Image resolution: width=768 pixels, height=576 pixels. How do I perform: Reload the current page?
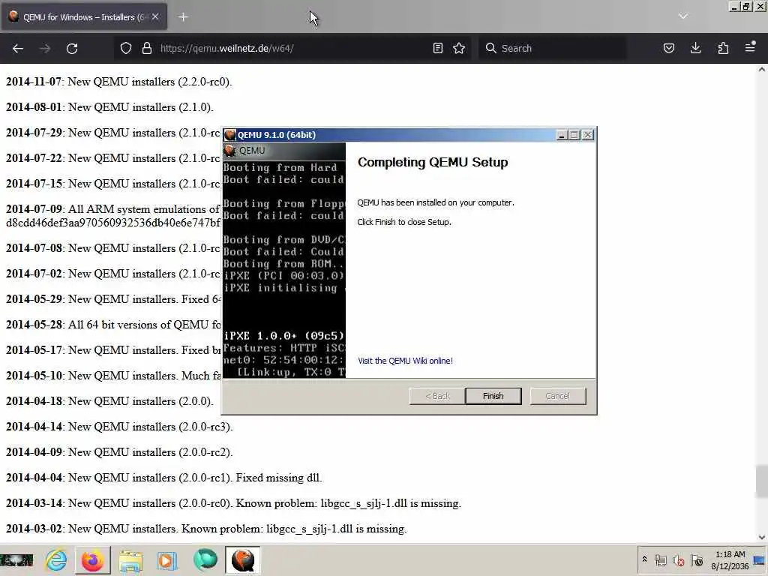(x=72, y=48)
